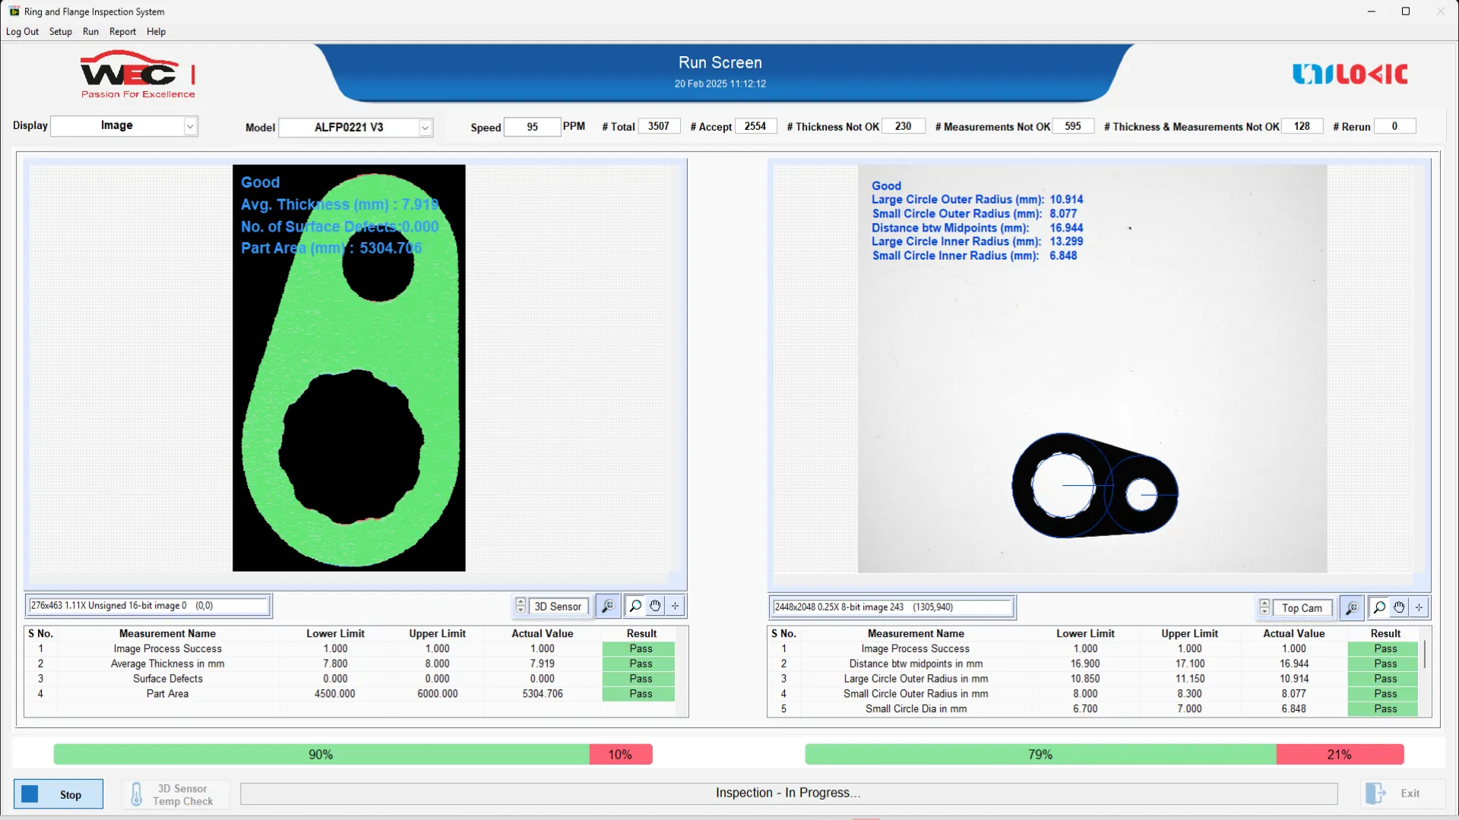Click the Speed input field showing 95

(x=532, y=127)
